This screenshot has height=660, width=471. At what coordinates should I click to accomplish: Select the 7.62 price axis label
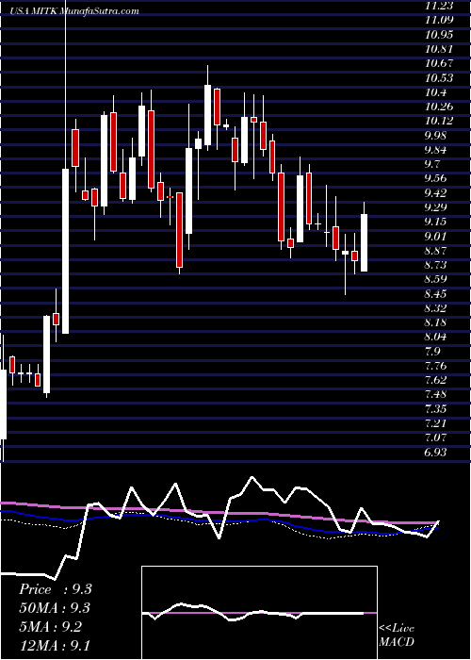click(x=436, y=380)
